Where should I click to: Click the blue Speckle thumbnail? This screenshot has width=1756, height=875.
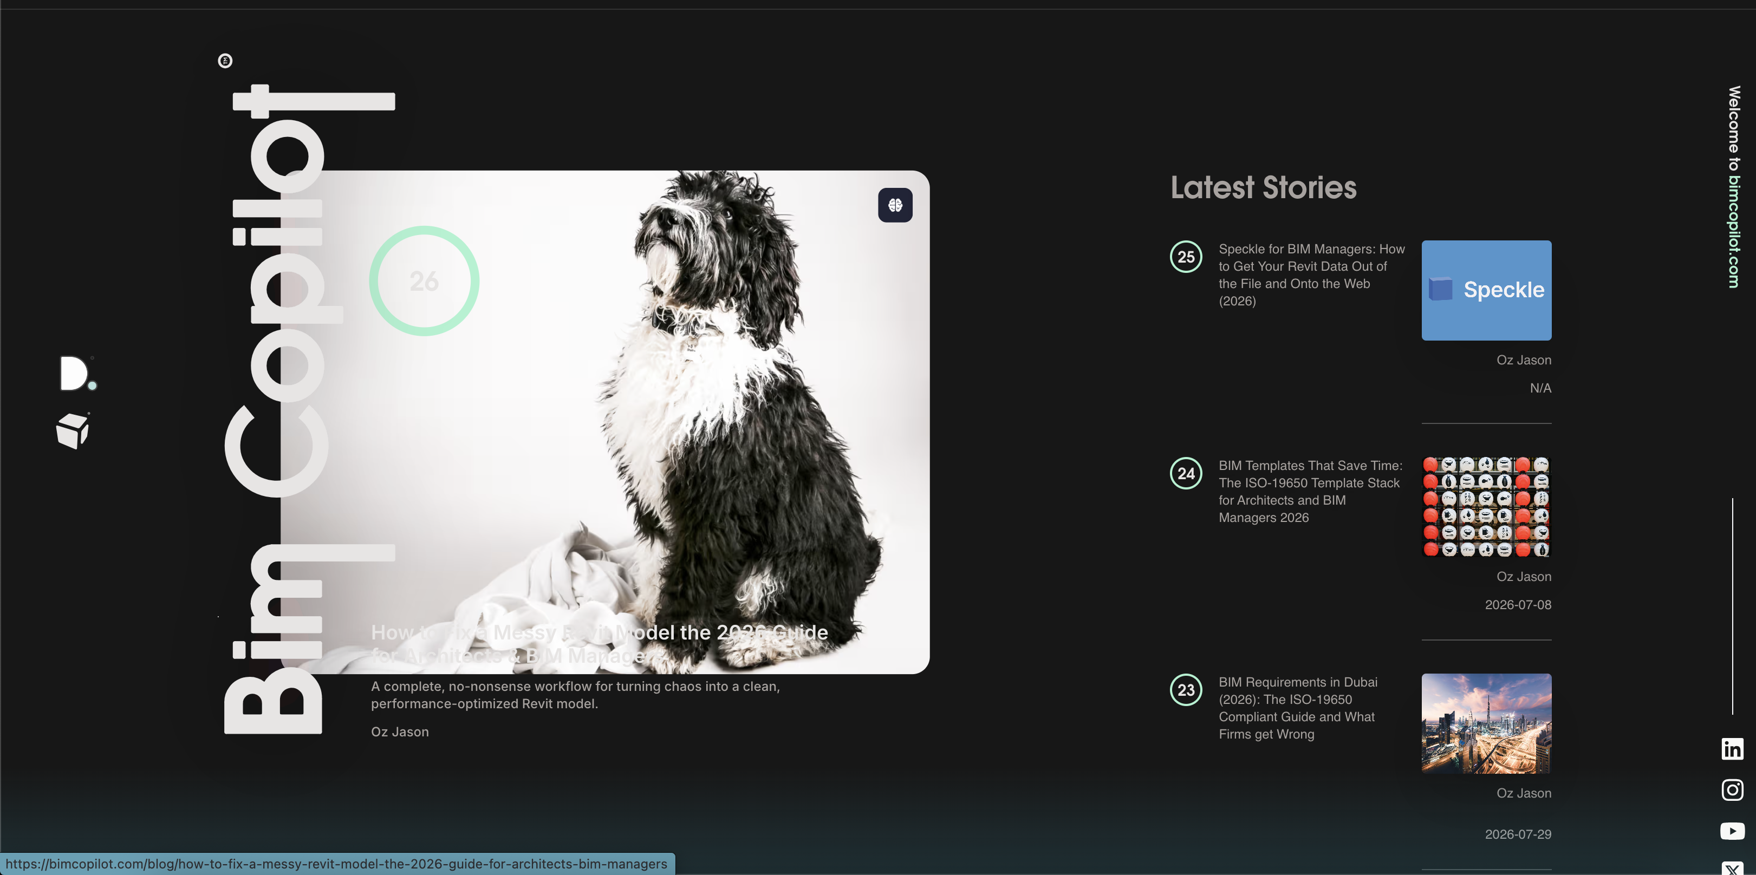[1486, 290]
